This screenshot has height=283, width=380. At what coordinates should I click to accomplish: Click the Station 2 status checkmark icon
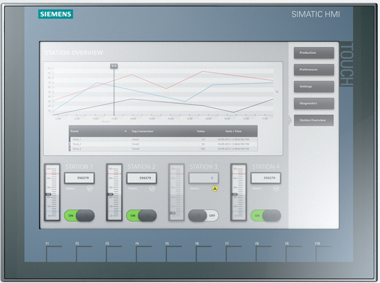click(x=152, y=189)
